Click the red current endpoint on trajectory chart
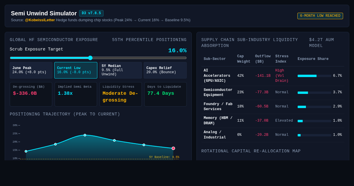Image resolution: width=354 pixels, height=186 pixels. coord(173,148)
